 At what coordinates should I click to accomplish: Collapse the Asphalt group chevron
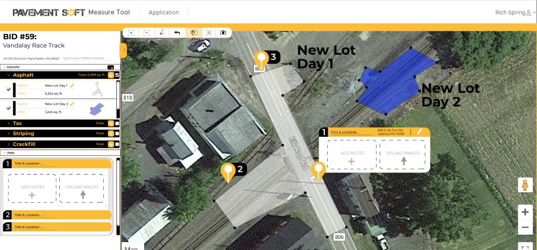[8, 75]
